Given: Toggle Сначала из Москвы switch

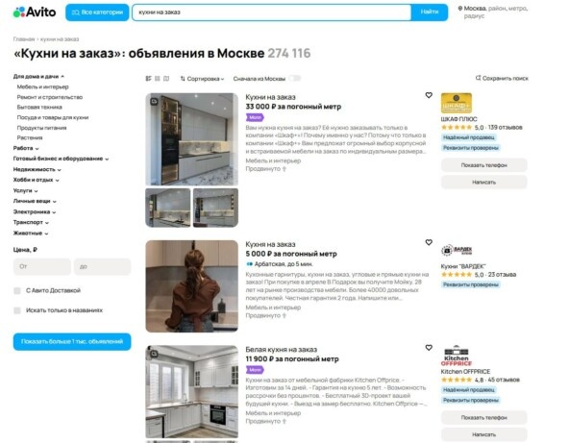Looking at the screenshot, I should [x=295, y=79].
